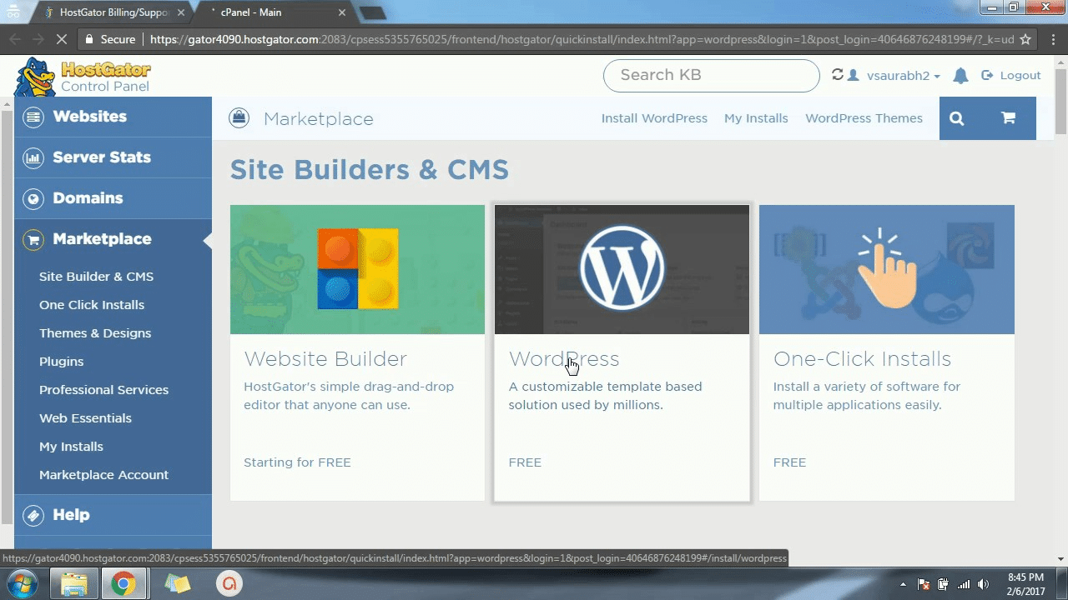The image size is (1068, 600).
Task: Open Themes & Designs link
Action: click(95, 333)
